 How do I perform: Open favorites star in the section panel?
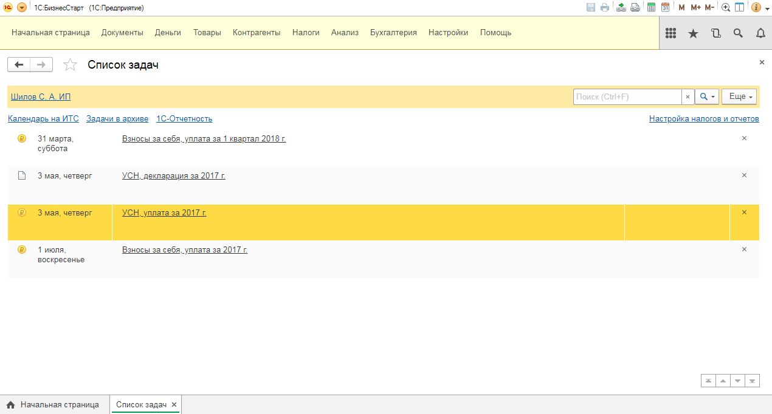click(x=693, y=33)
